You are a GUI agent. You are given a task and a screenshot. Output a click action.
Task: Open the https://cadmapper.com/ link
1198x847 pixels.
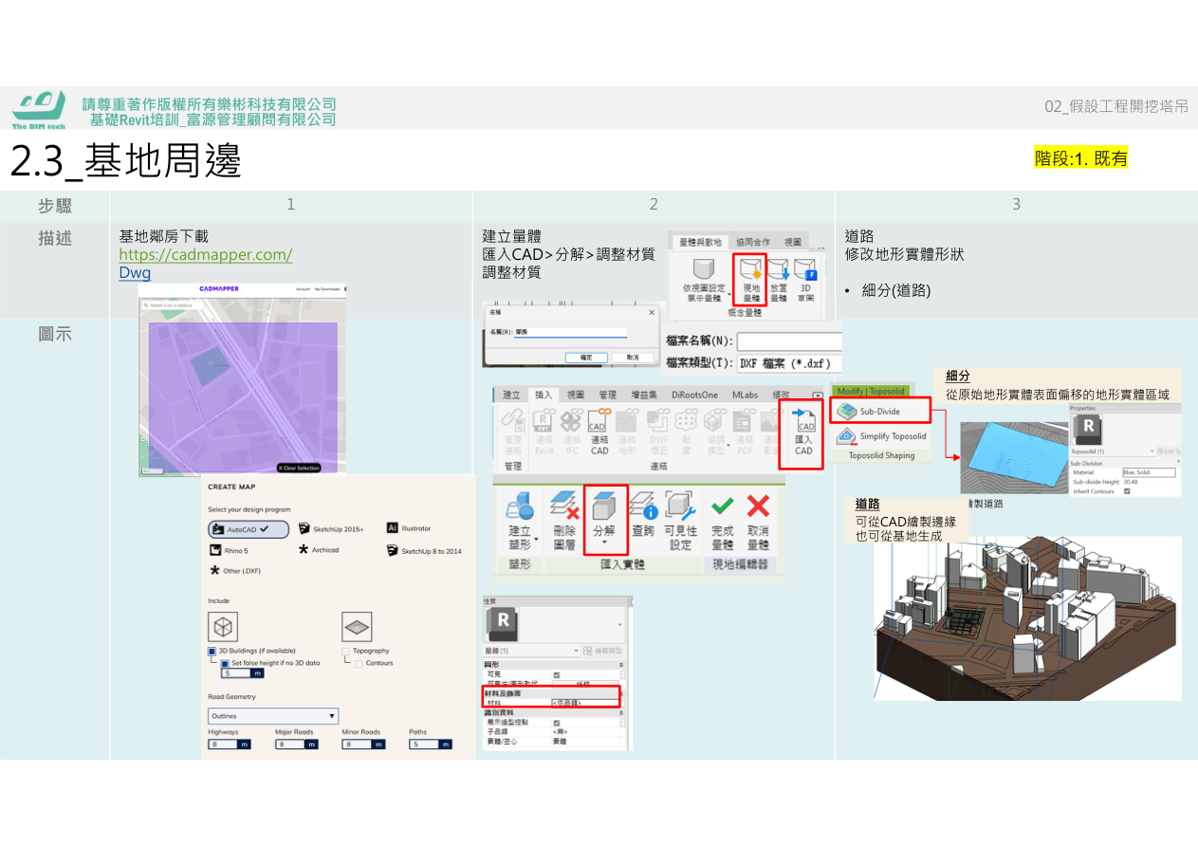pos(206,255)
